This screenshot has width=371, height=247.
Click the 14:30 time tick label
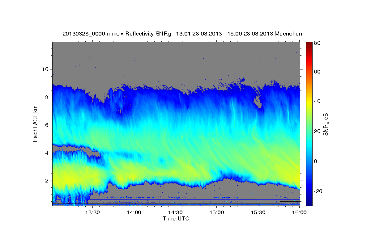[x=176, y=212]
